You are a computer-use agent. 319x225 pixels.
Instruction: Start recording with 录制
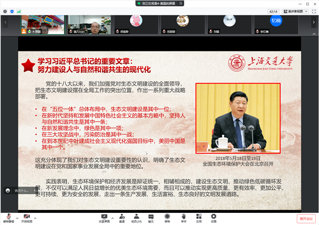tap(167, 218)
